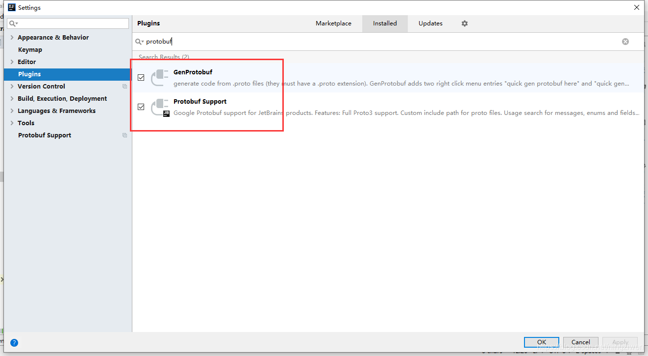Expand Build, Execution, Deployment section
This screenshot has height=356, width=648.
click(x=12, y=99)
